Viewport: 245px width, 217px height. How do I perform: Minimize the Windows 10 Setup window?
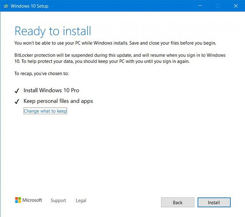pos(200,6)
